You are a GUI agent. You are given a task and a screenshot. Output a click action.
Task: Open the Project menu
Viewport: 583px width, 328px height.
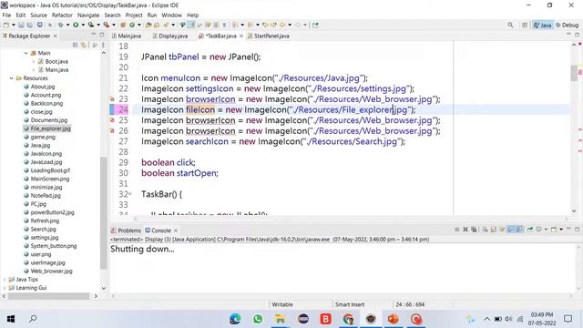tap(134, 15)
